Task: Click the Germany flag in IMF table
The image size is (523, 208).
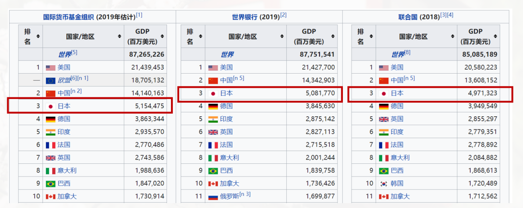Action: pyautogui.click(x=50, y=119)
